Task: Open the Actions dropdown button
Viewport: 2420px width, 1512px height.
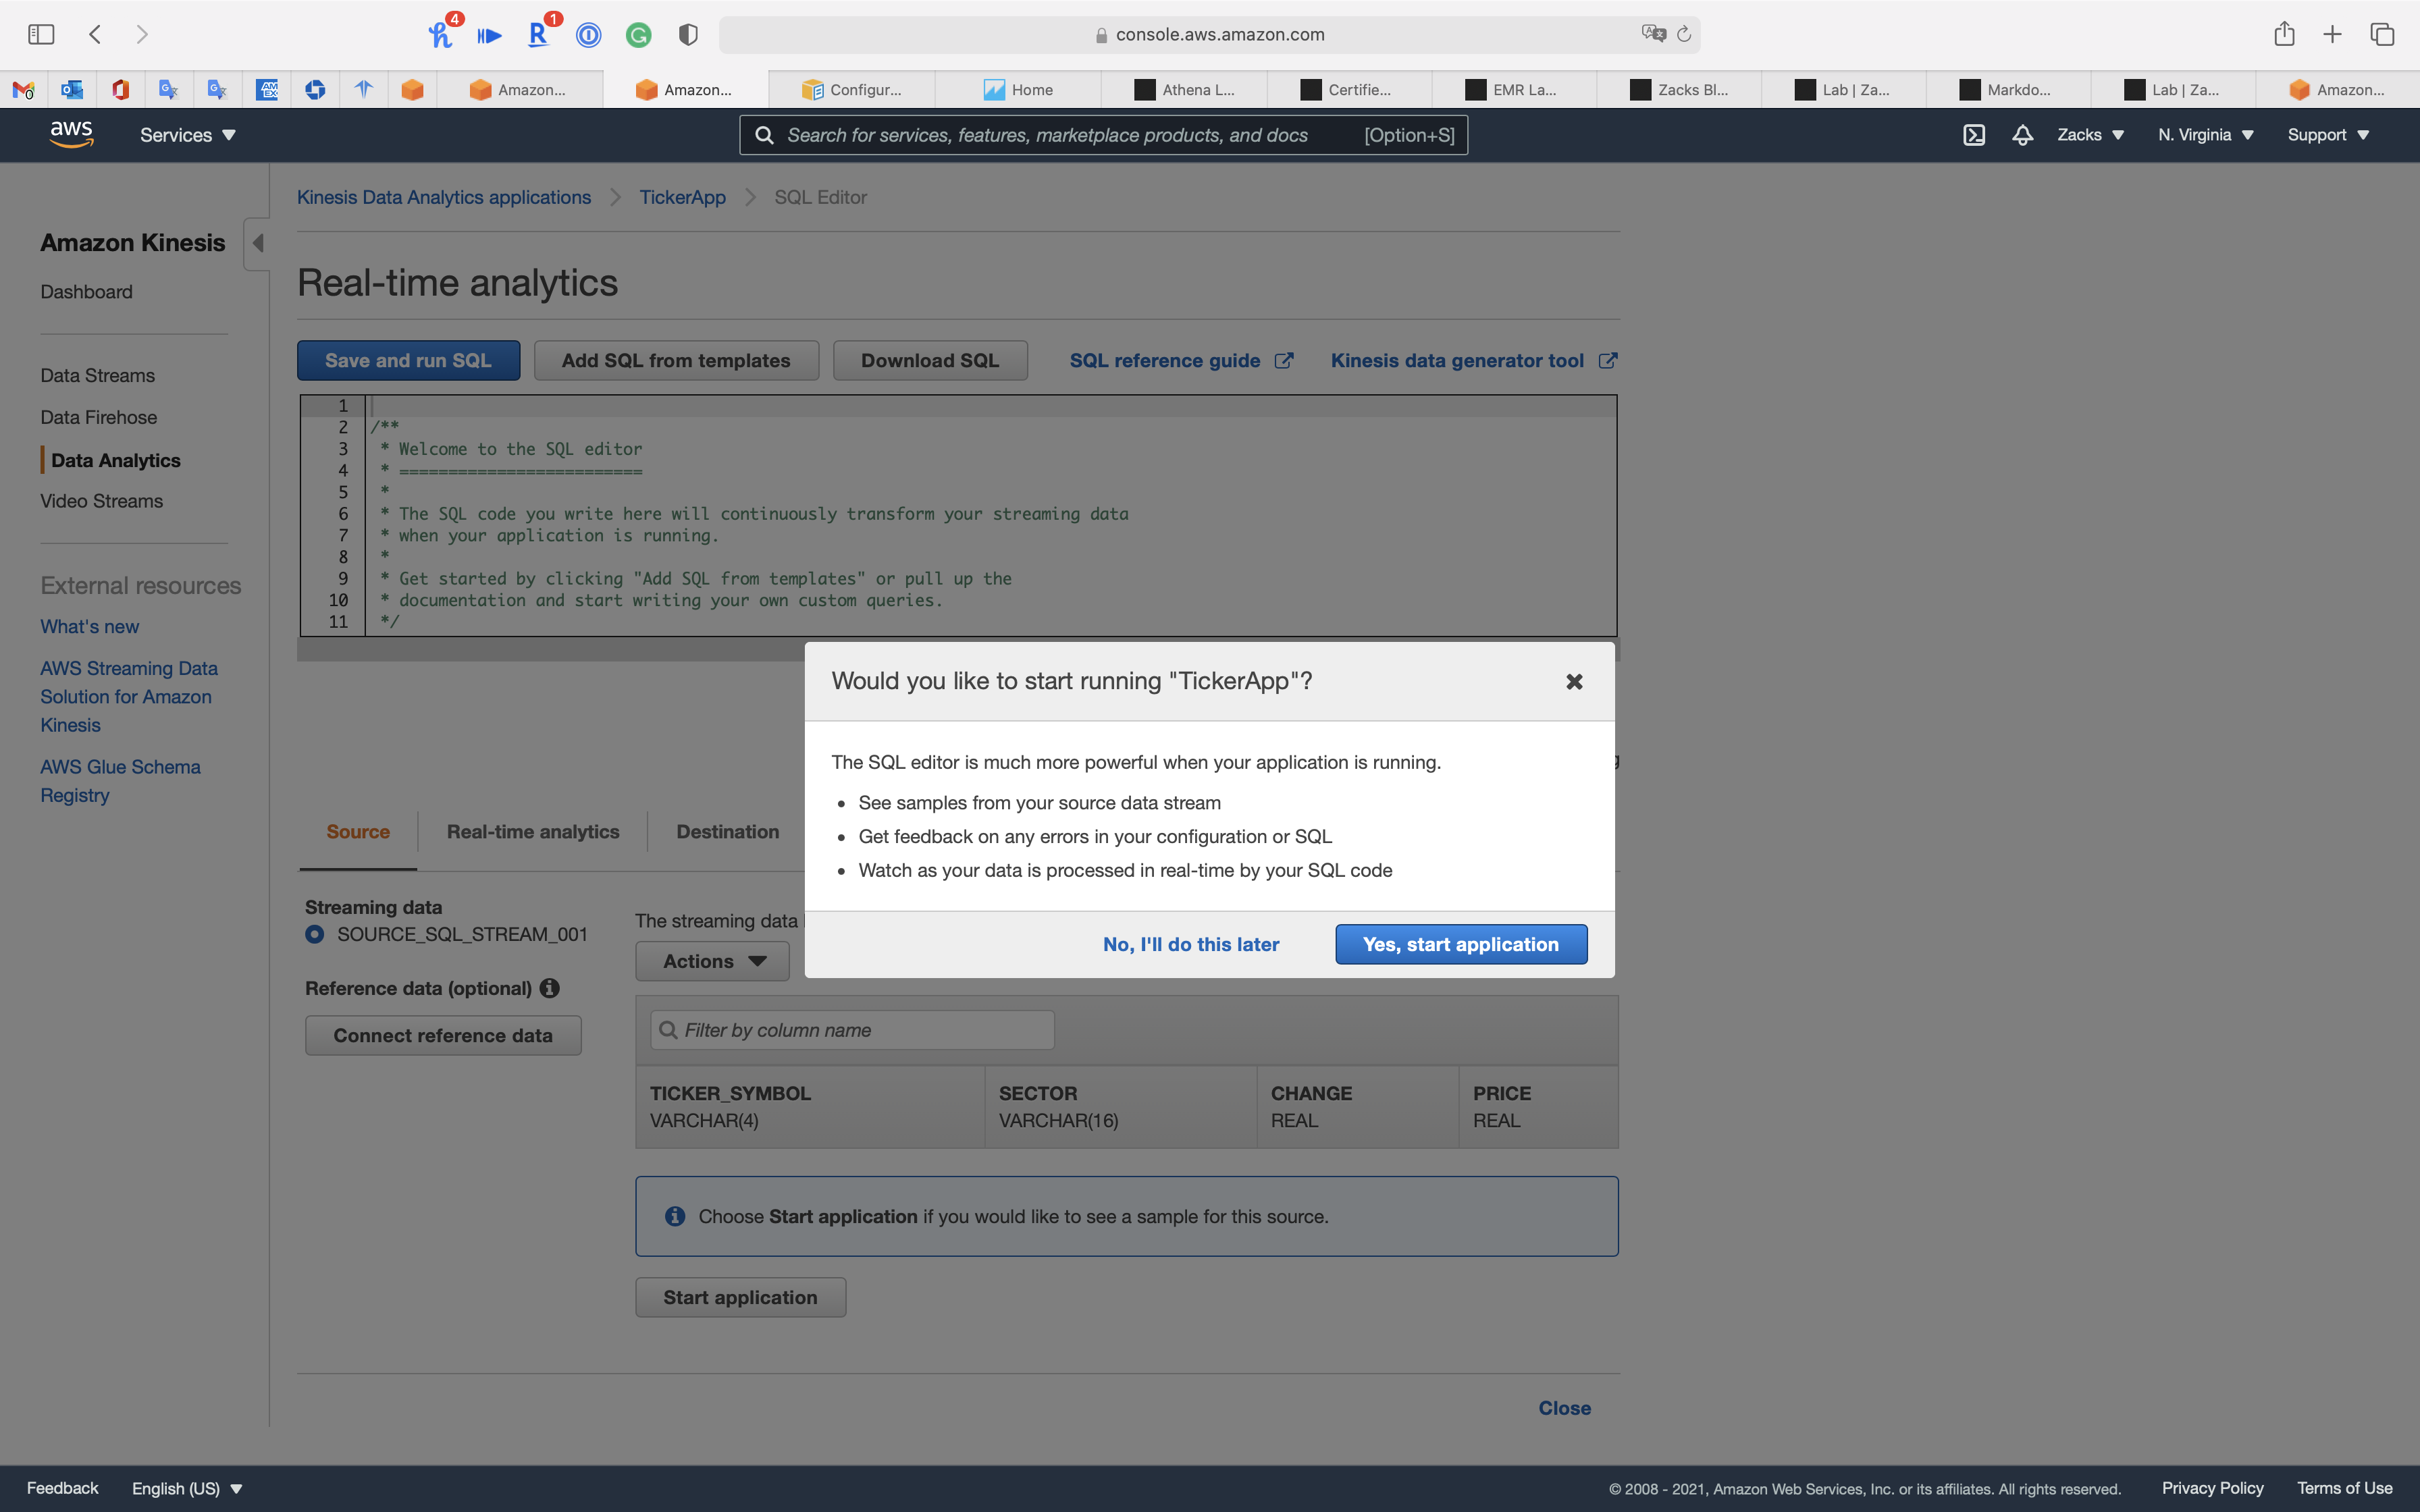Action: tap(713, 961)
